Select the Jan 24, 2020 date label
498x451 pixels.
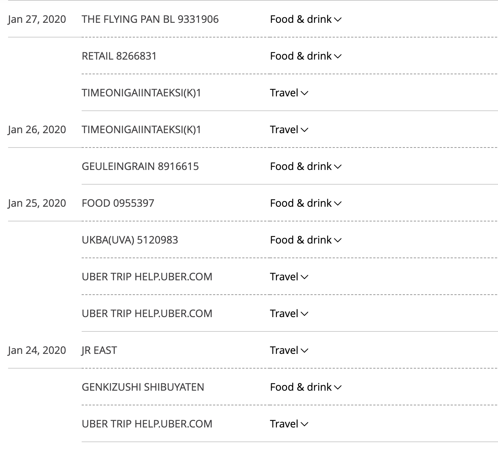point(37,351)
